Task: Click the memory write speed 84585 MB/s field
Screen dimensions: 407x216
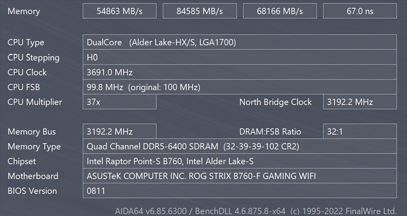Action: click(199, 11)
